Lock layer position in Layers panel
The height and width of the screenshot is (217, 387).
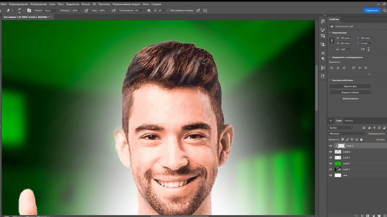point(352,139)
